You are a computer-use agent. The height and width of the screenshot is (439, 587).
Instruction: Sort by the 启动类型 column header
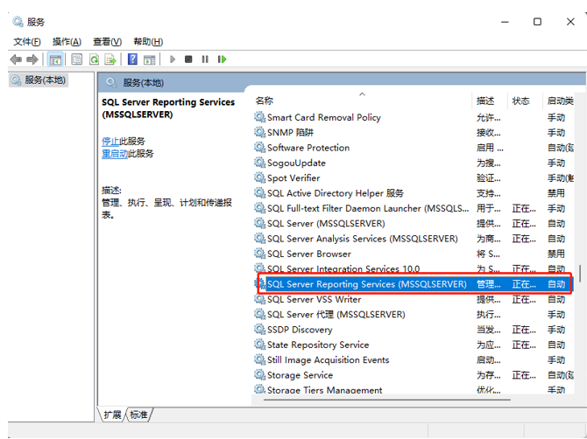[x=560, y=101]
